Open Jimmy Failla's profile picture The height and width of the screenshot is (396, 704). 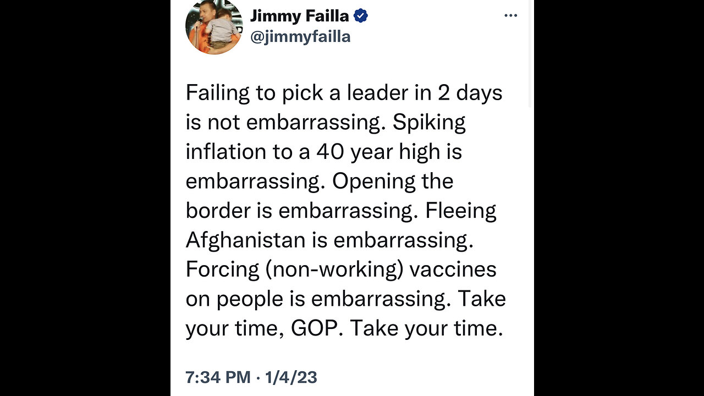pos(214,26)
